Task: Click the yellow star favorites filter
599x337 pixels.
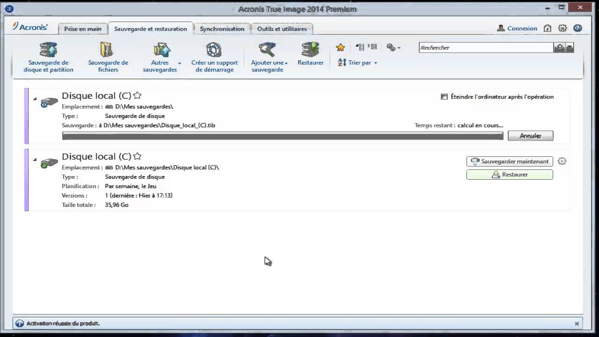Action: [340, 47]
